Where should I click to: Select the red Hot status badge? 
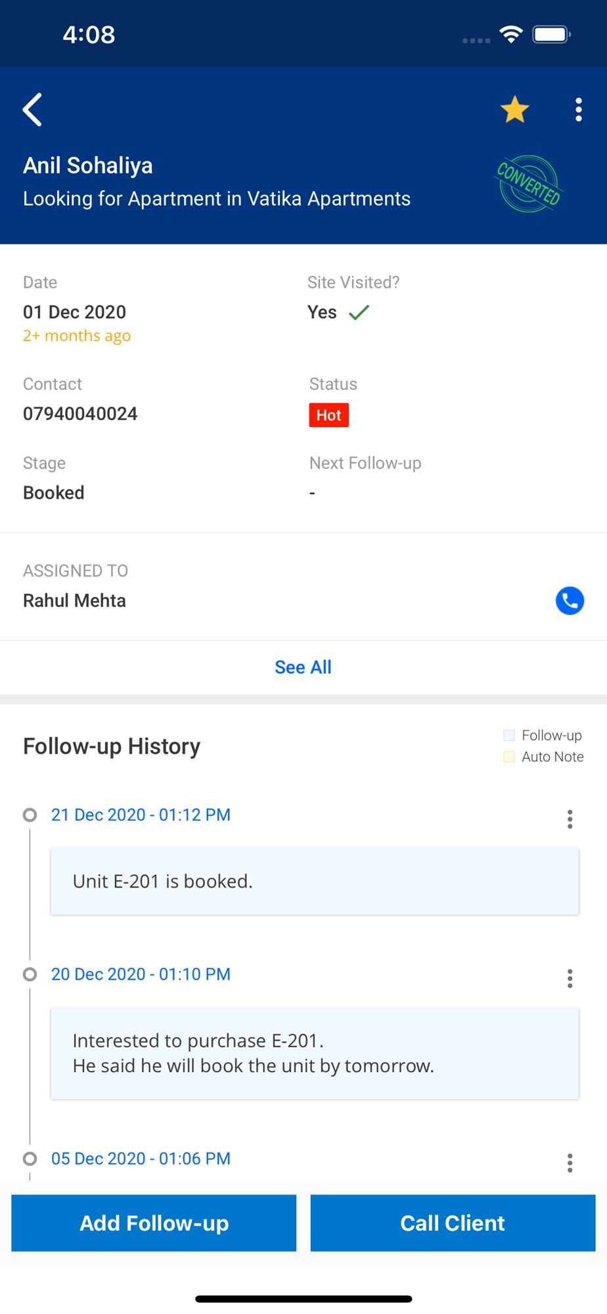(x=328, y=415)
